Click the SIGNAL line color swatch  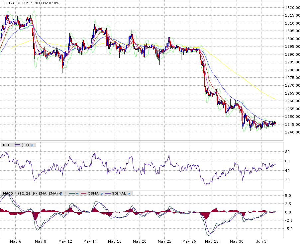[x=108, y=193]
